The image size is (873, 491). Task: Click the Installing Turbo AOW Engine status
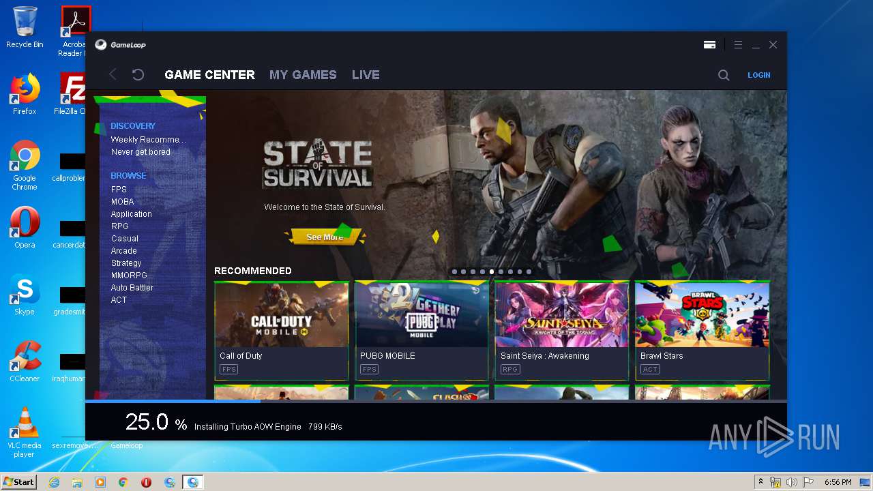click(248, 427)
